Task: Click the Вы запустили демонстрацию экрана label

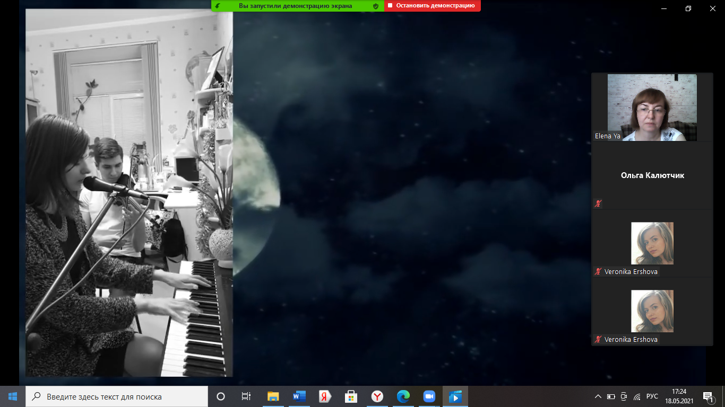Action: point(296,6)
